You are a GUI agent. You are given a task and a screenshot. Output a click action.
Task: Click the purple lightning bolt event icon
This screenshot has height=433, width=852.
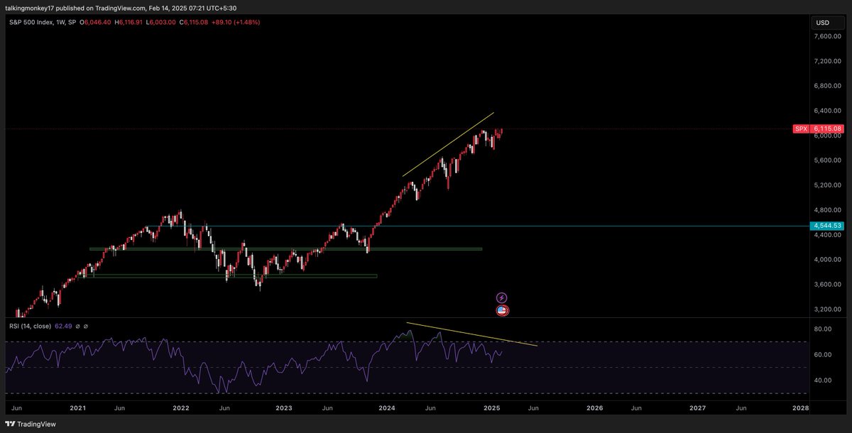point(501,297)
